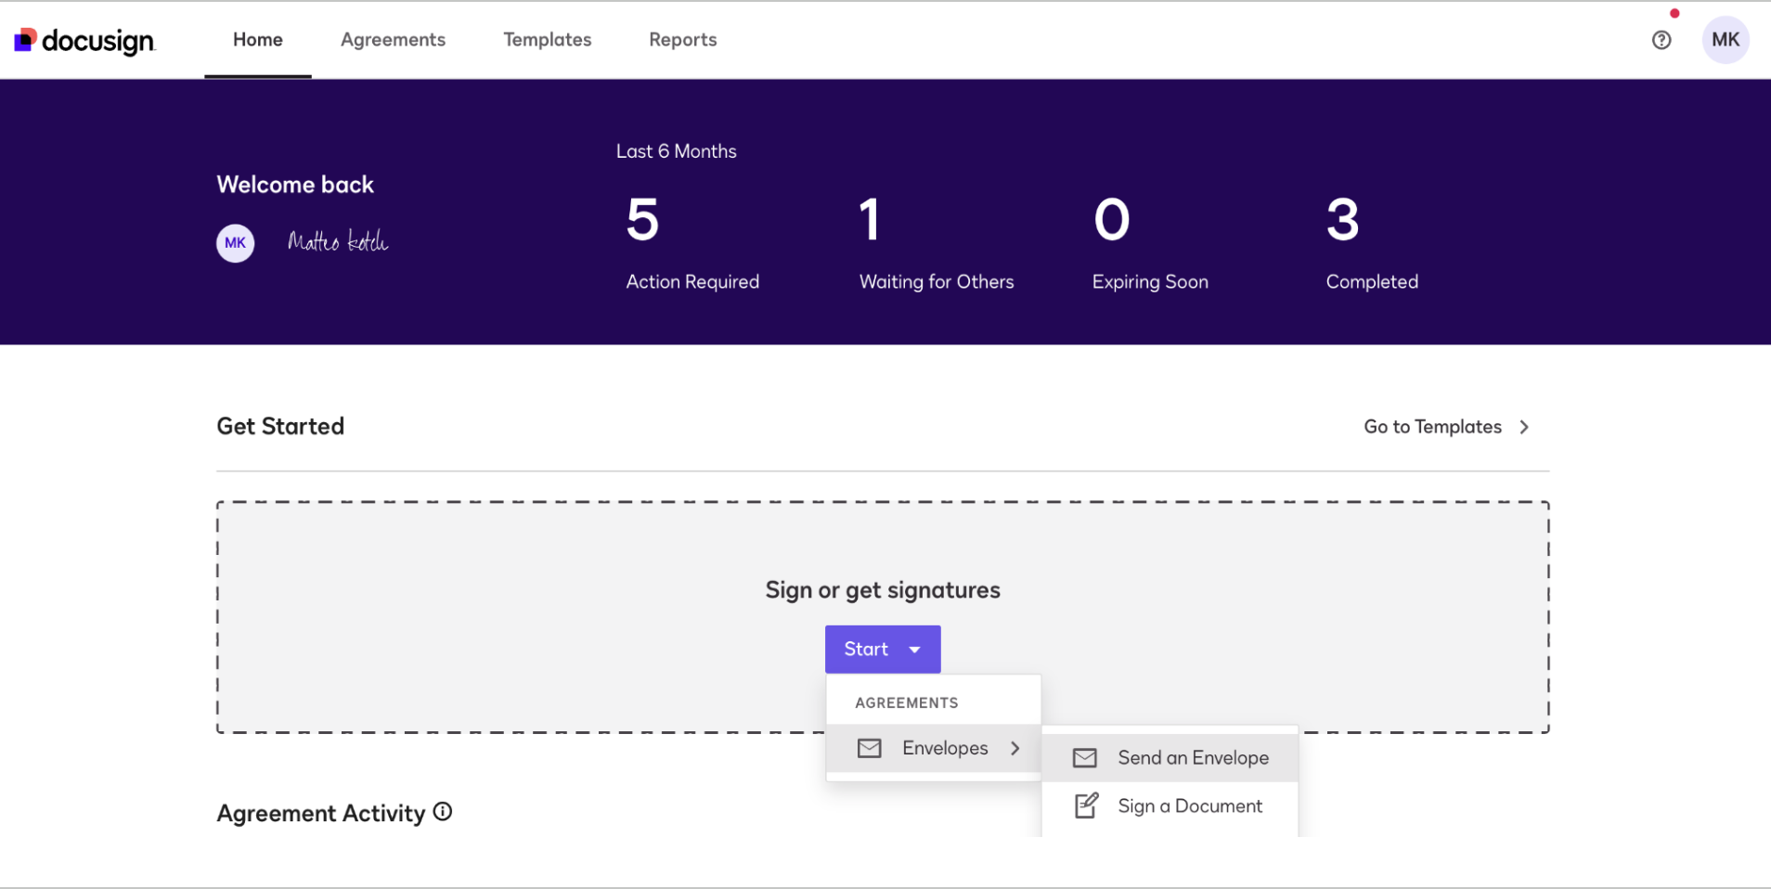The width and height of the screenshot is (1771, 889).
Task: Click the Agreement Activity info icon
Action: click(444, 812)
